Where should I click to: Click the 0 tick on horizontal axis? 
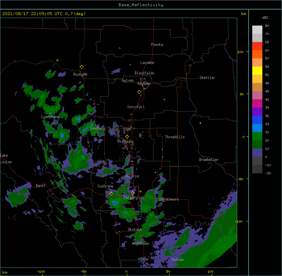(x=127, y=271)
